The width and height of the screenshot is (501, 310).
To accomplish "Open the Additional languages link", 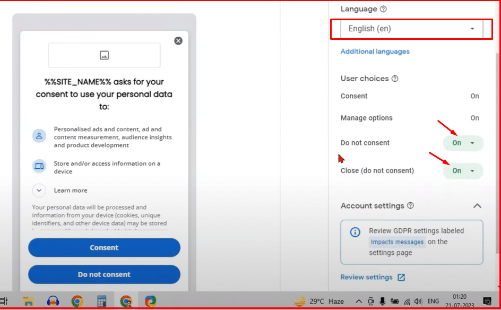I will pyautogui.click(x=375, y=51).
